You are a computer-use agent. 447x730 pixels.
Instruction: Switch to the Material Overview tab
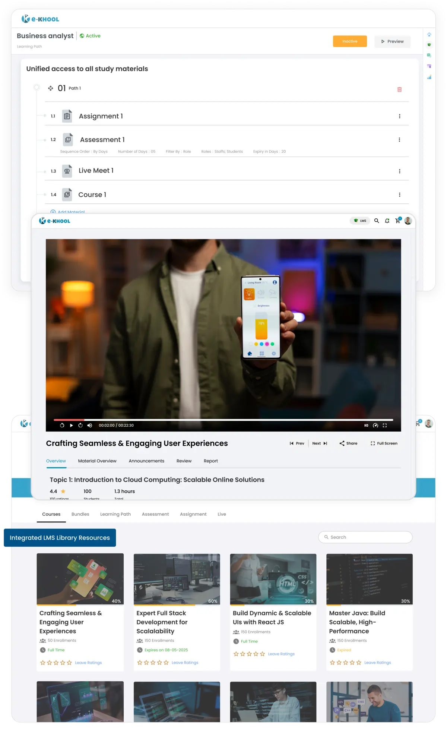pyautogui.click(x=97, y=461)
